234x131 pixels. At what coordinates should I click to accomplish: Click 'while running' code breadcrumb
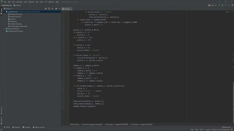pyautogui.click(x=74, y=124)
